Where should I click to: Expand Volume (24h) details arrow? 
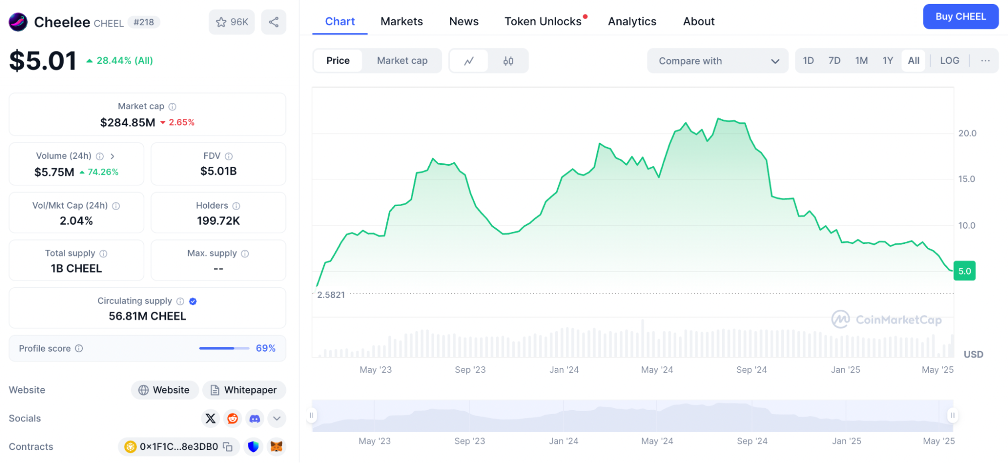pos(112,156)
